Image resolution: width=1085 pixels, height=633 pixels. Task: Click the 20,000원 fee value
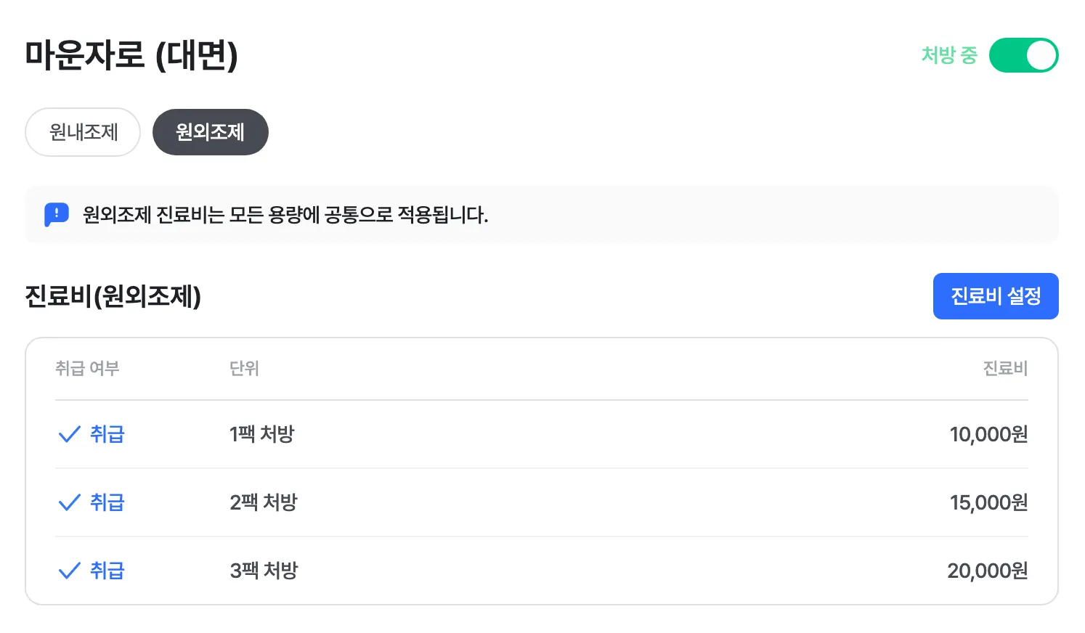pyautogui.click(x=988, y=571)
